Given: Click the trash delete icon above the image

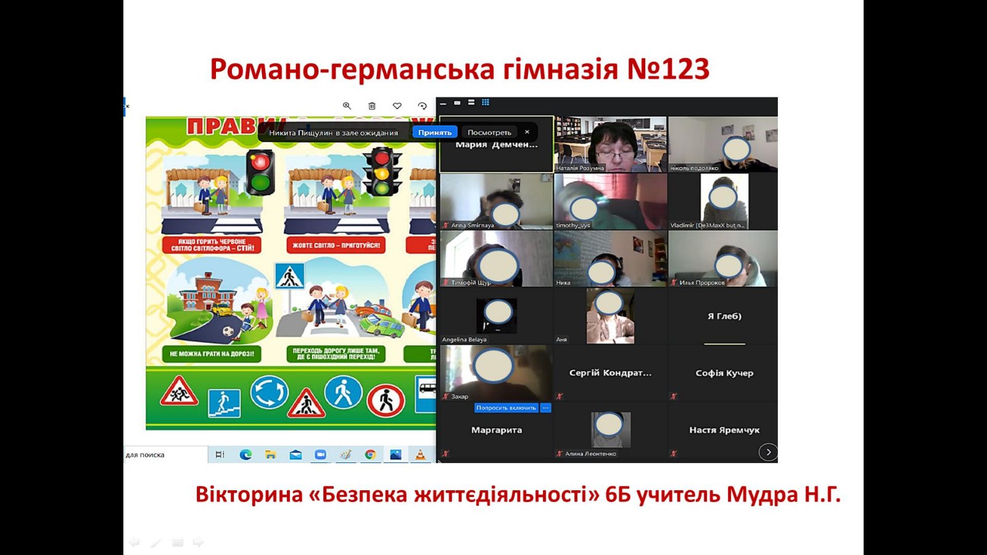Looking at the screenshot, I should pyautogui.click(x=372, y=106).
